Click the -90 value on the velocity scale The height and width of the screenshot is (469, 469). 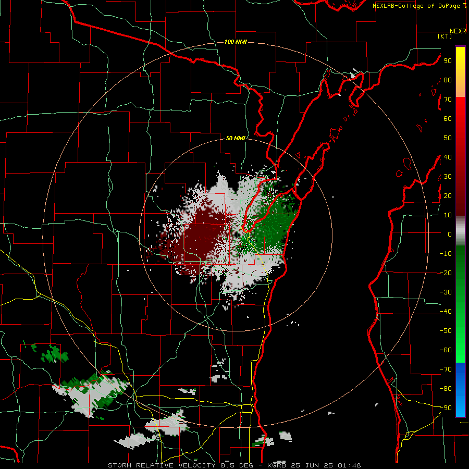(446, 408)
